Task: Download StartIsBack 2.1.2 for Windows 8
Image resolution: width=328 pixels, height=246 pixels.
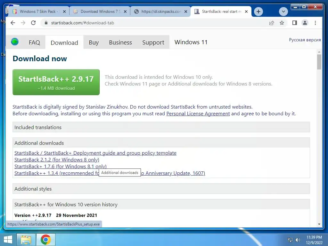Action: pos(57,160)
